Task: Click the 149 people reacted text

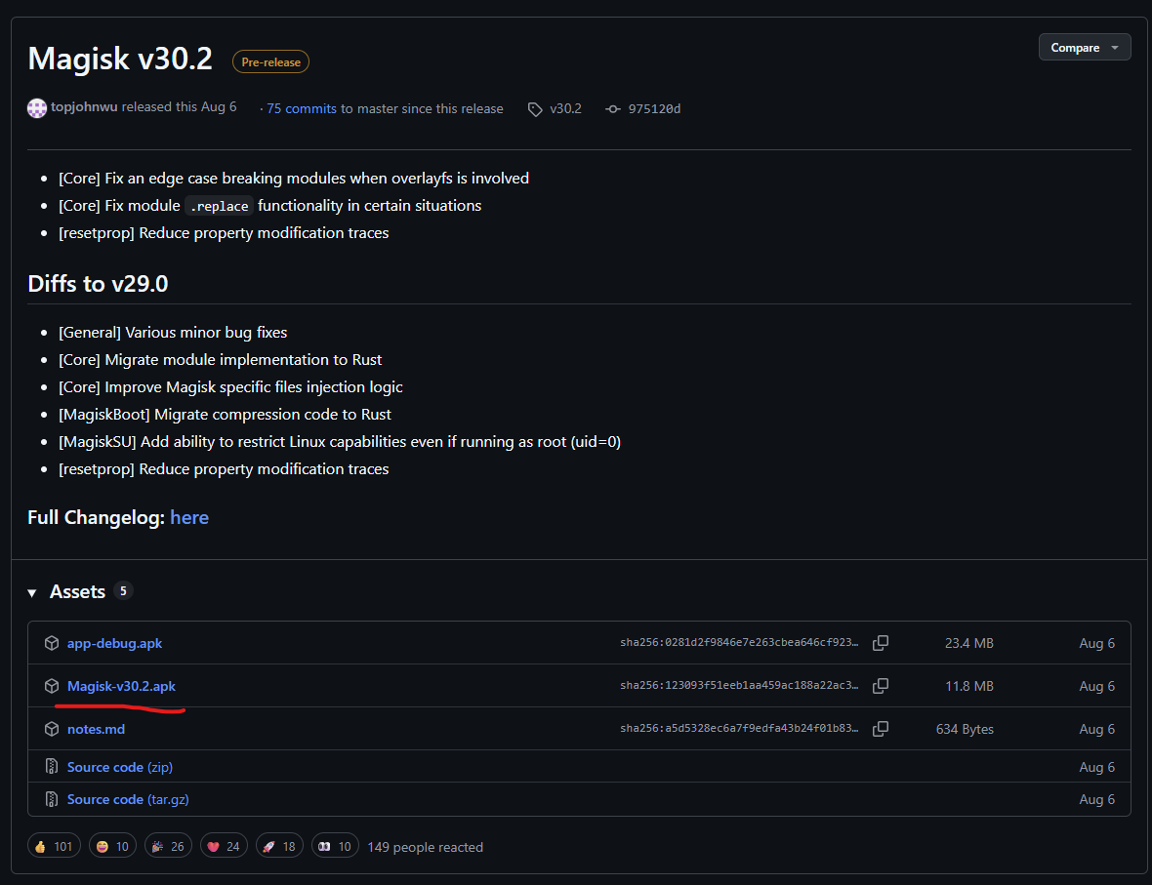Action: click(426, 847)
